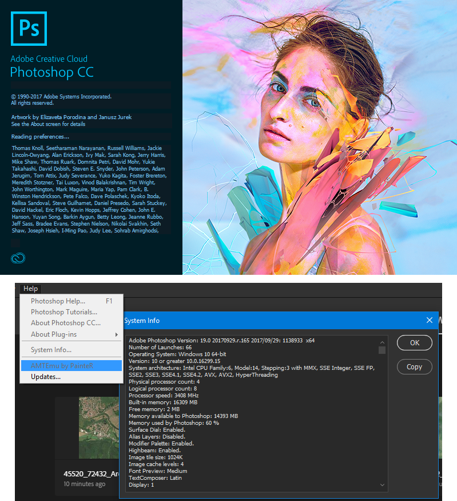This screenshot has width=457, height=501.
Task: Open the Help menu
Action: (30, 289)
